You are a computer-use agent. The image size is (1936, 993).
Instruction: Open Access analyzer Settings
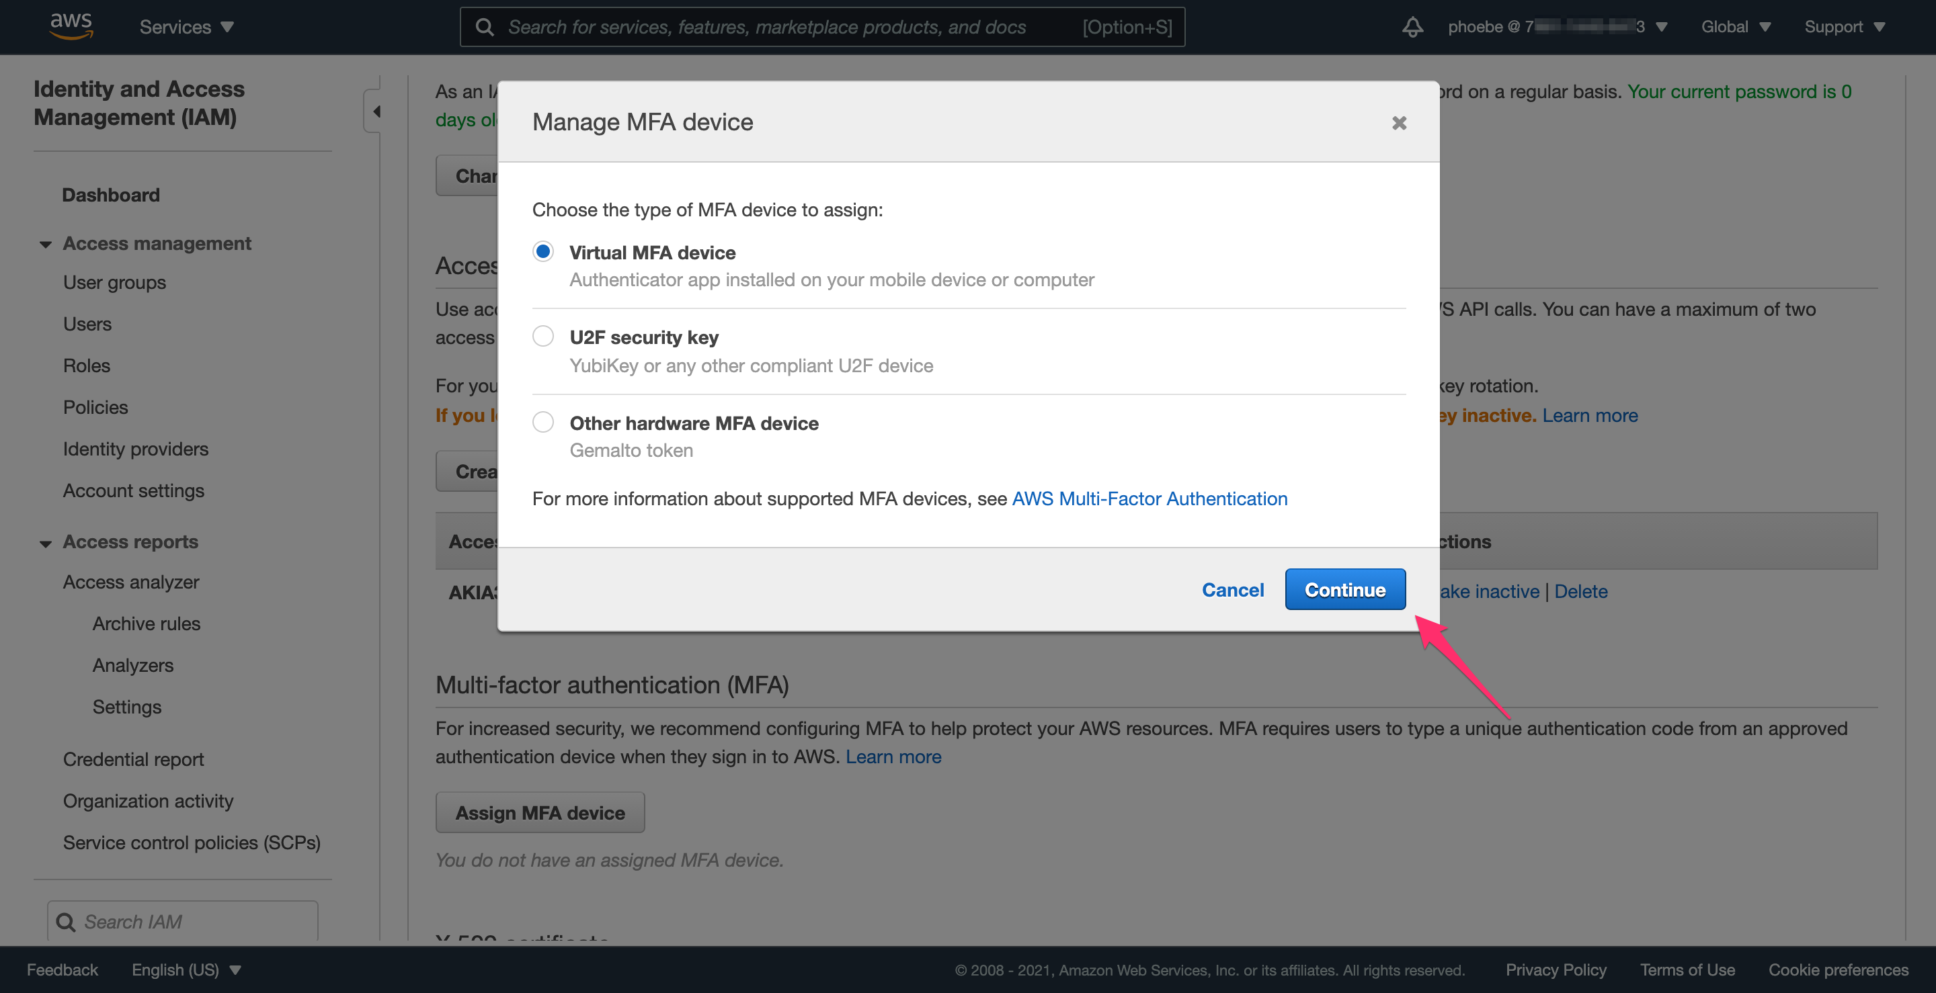coord(127,707)
